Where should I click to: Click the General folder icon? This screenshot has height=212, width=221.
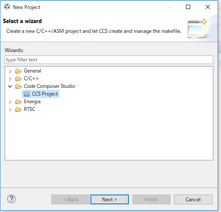click(x=18, y=71)
